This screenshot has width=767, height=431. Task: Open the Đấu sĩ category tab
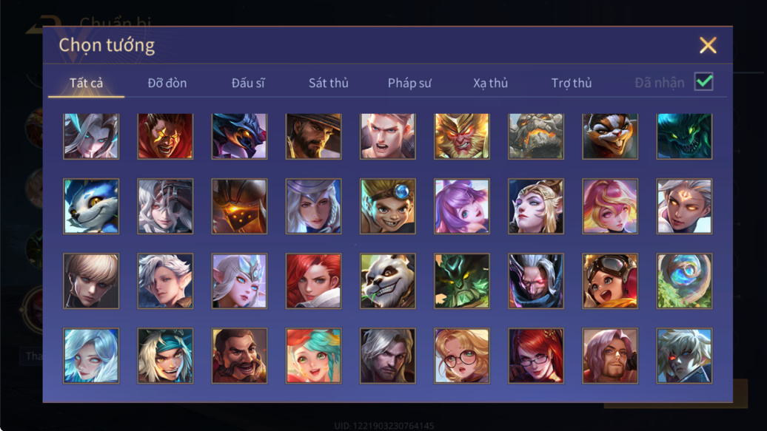[248, 83]
